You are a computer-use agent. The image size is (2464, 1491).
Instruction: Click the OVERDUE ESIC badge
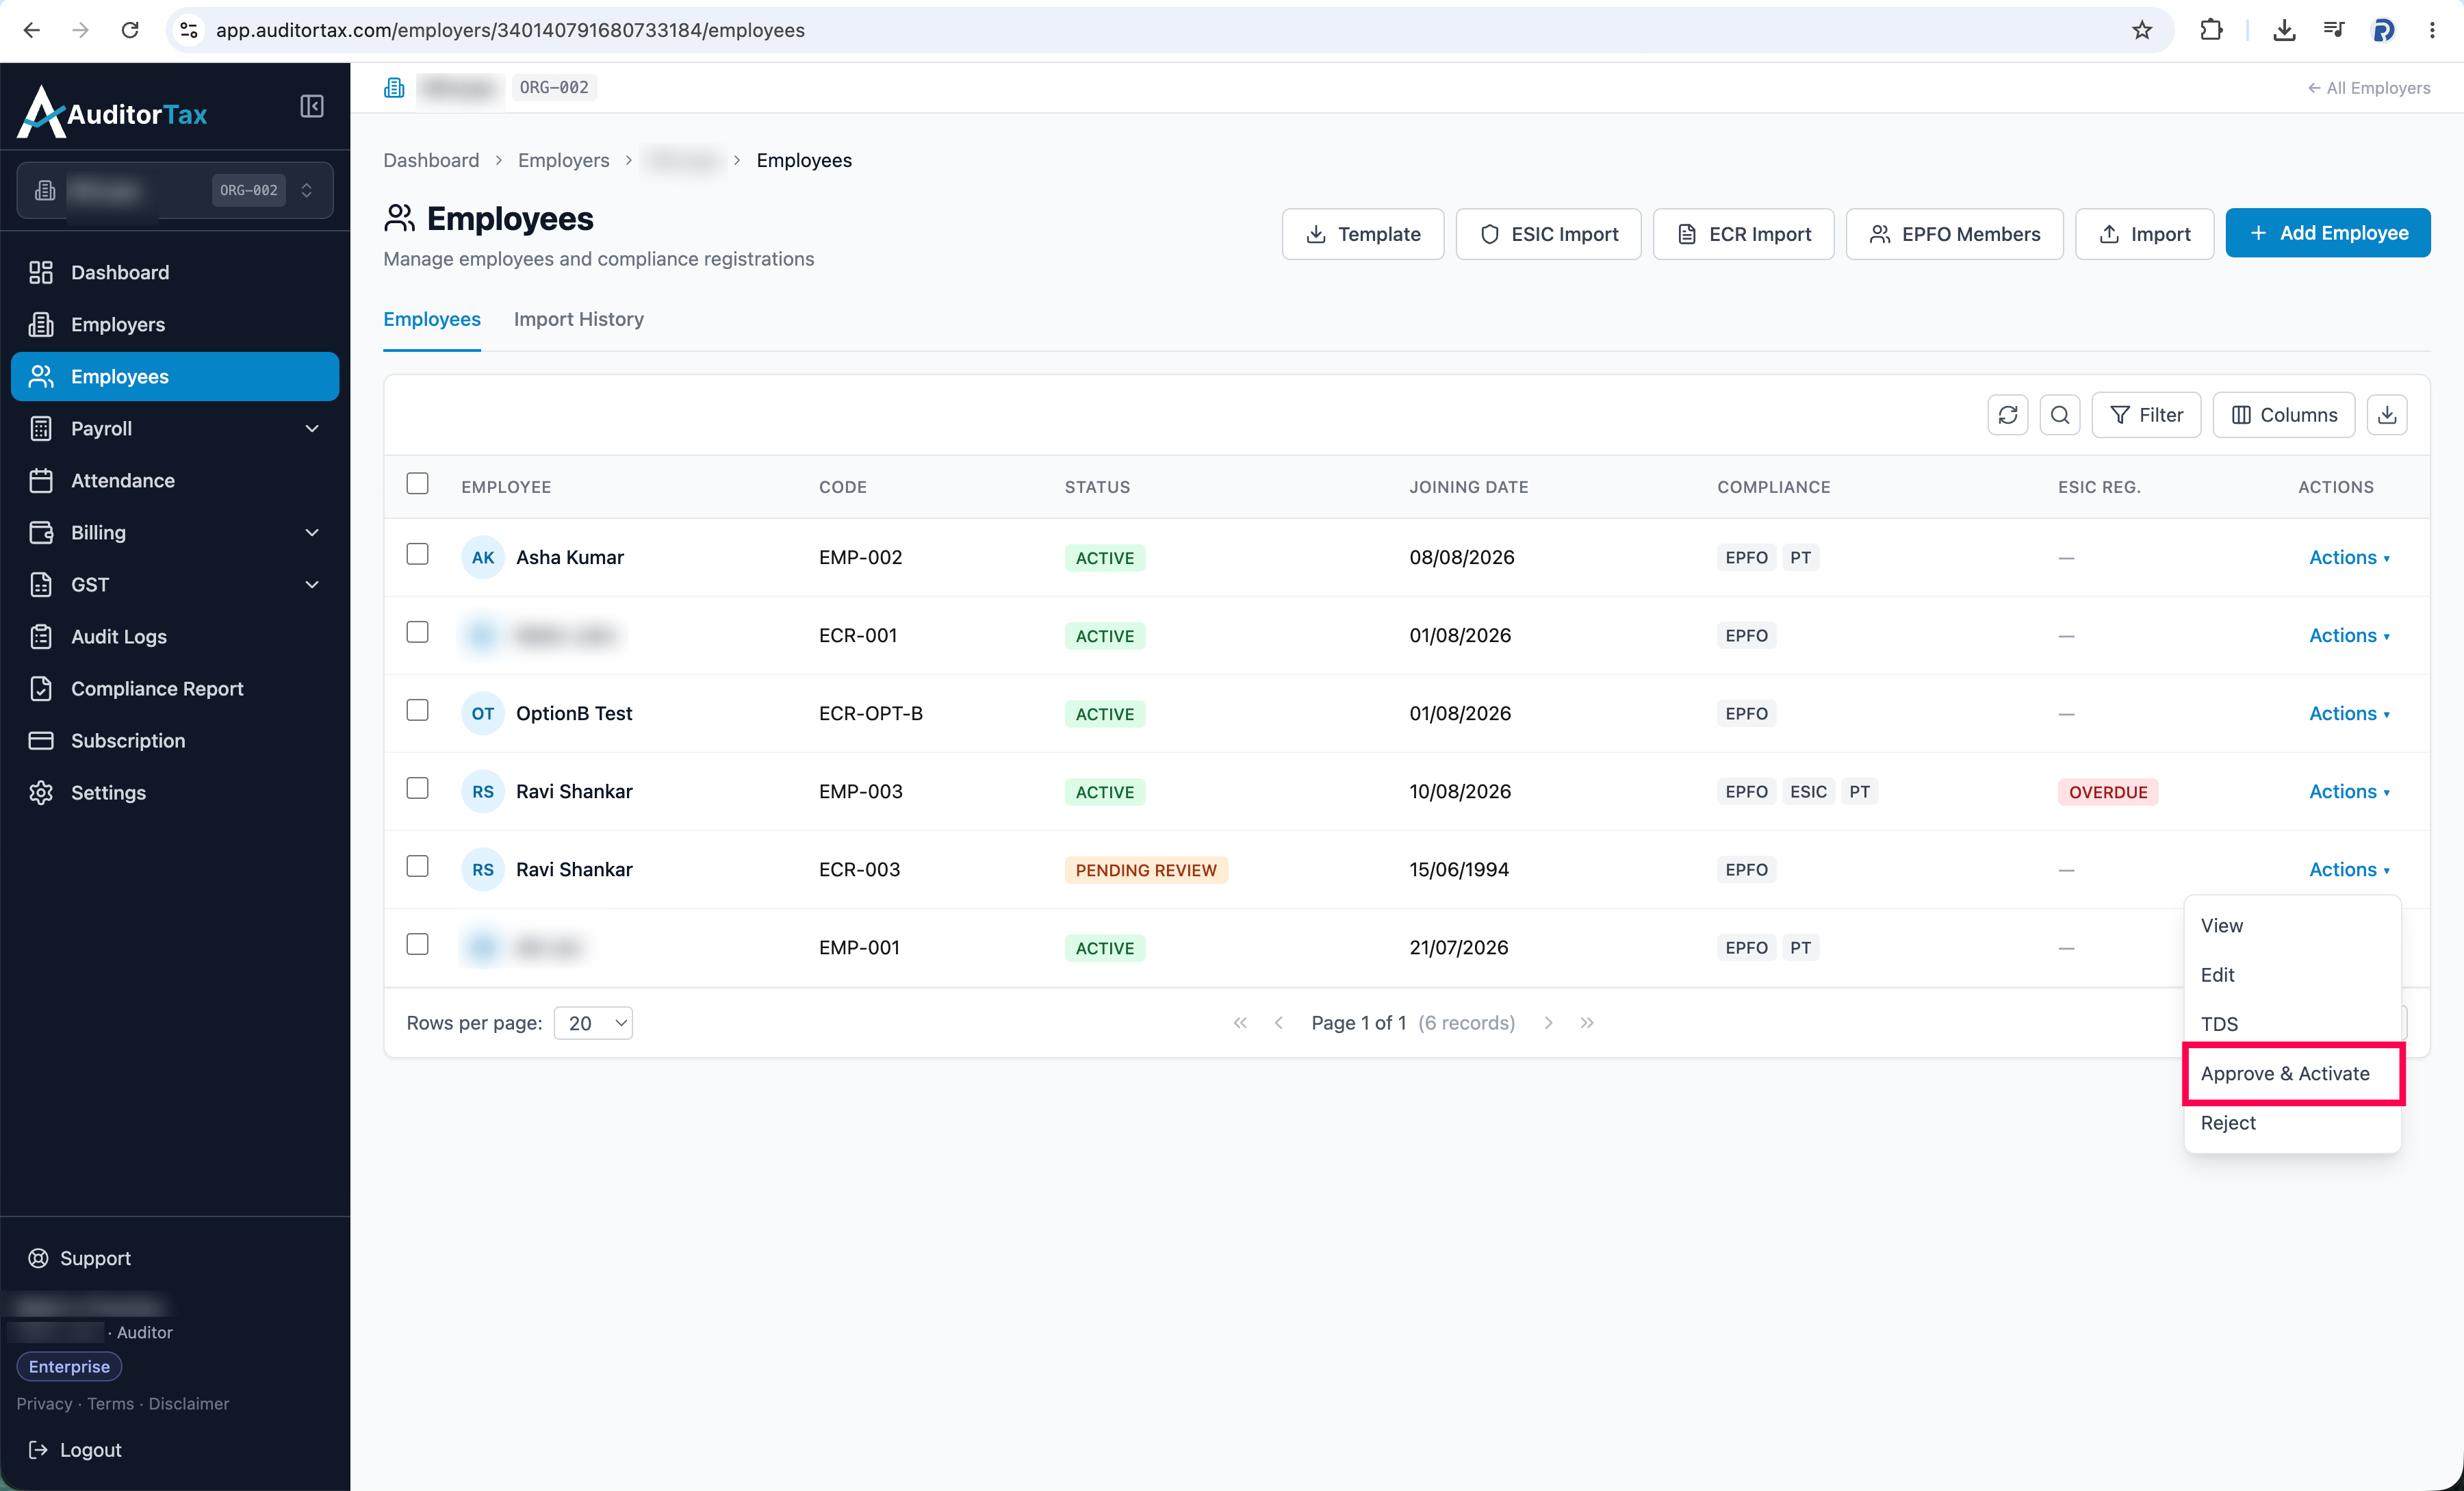click(x=2107, y=792)
